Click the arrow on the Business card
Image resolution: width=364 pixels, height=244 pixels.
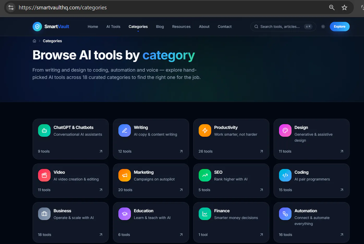point(101,235)
